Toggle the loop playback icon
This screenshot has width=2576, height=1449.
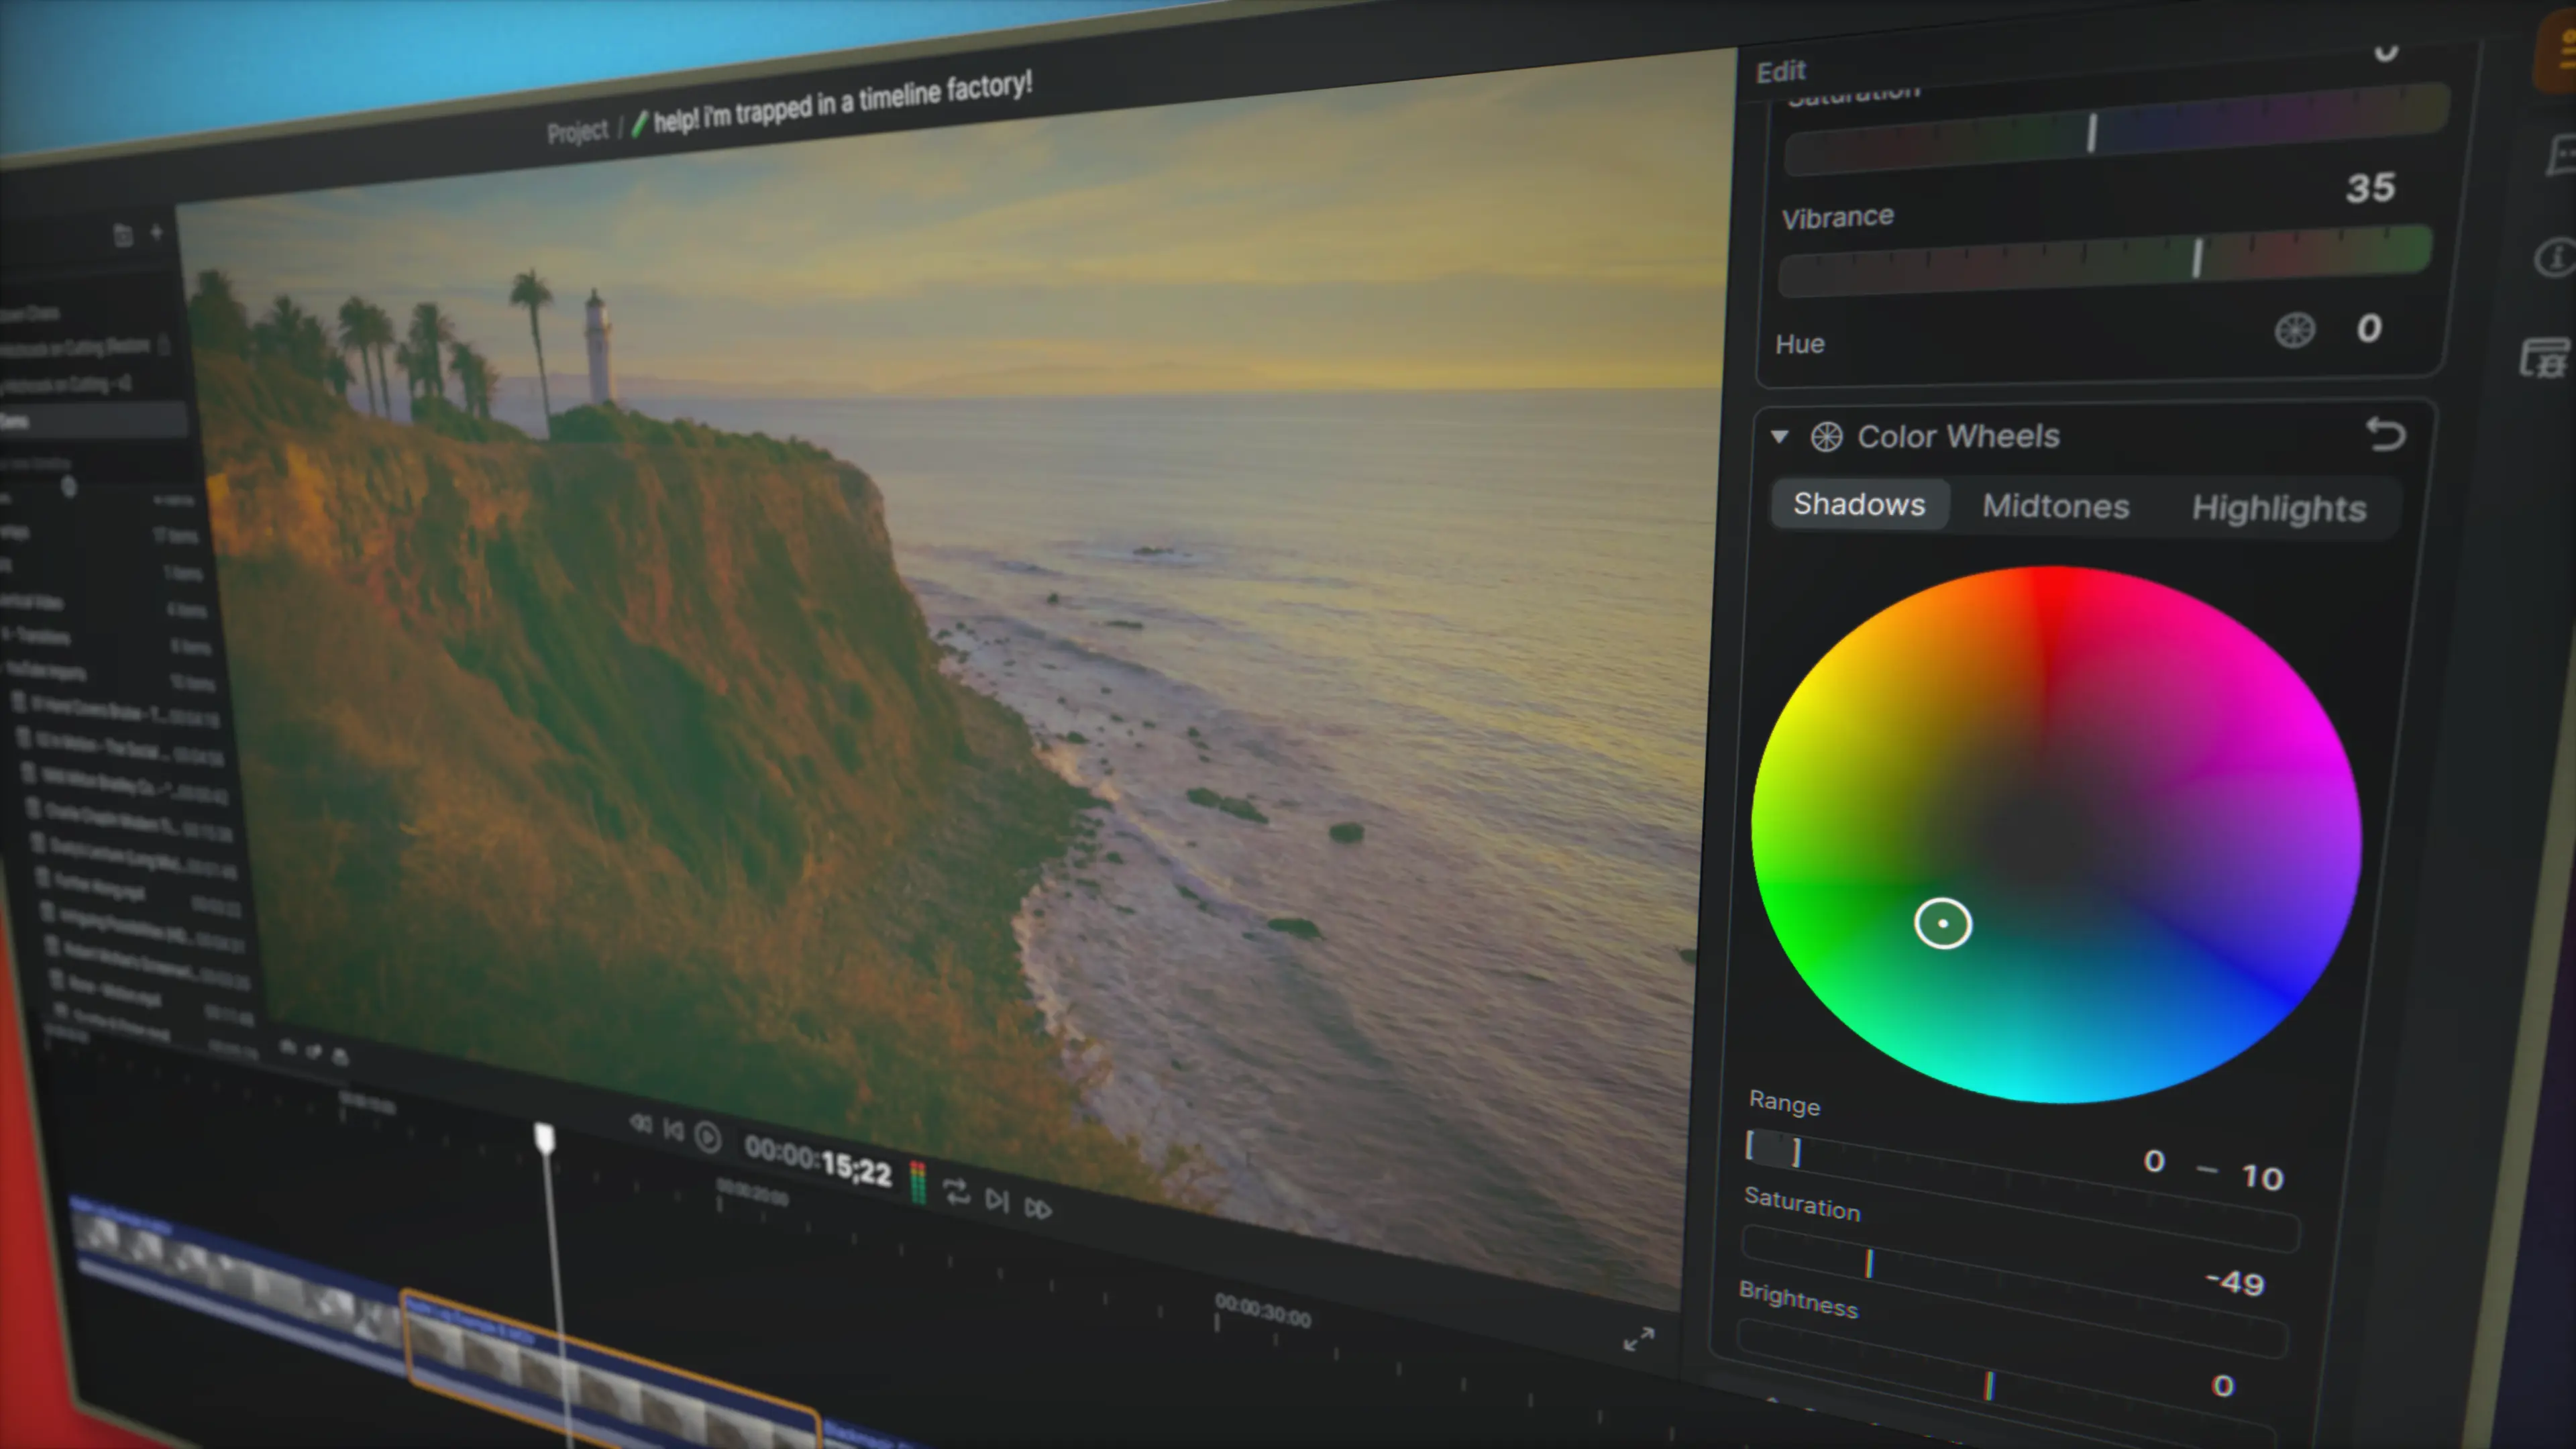[956, 1191]
